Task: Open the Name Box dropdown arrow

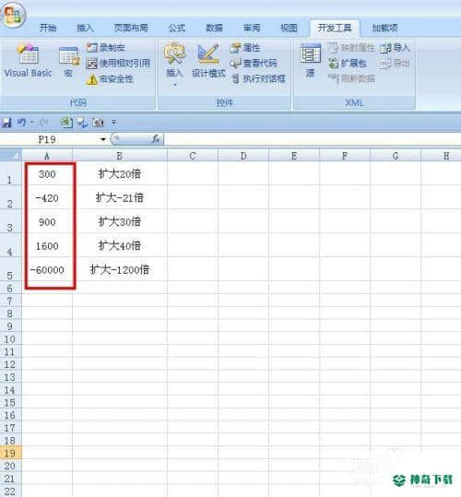Action: [103, 139]
